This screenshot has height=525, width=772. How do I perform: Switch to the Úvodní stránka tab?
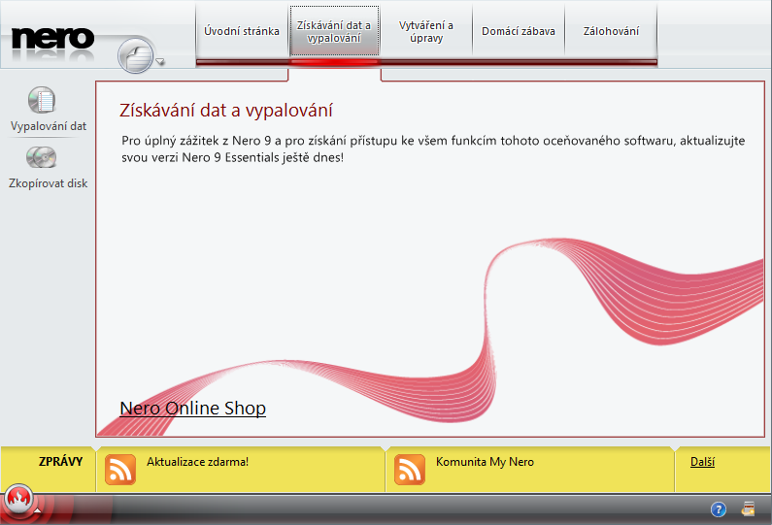(x=242, y=31)
